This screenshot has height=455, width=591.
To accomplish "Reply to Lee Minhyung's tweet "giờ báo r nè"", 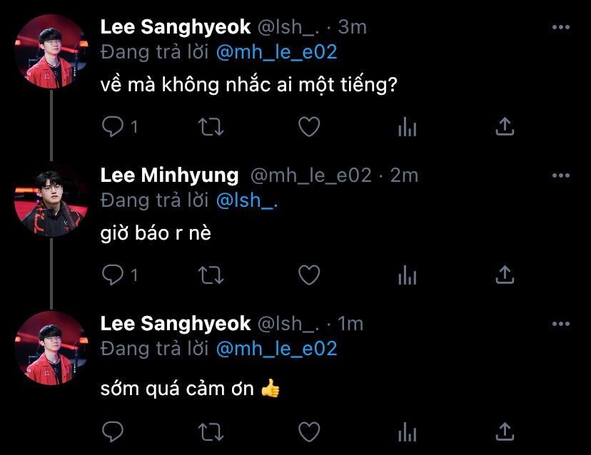I will pyautogui.click(x=113, y=275).
